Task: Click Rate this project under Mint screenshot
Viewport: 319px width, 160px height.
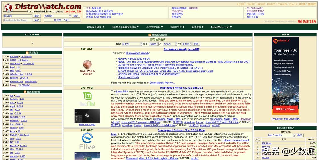Action: [x=87, y=124]
